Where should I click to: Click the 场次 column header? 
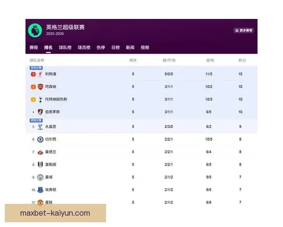(133, 60)
